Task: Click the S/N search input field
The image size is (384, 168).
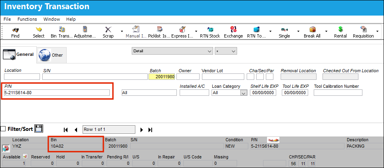Action: click(x=95, y=77)
